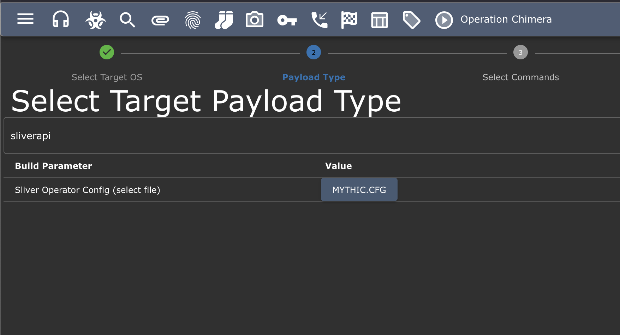Open reporting checkered flag icon
The image size is (620, 335).
point(349,19)
